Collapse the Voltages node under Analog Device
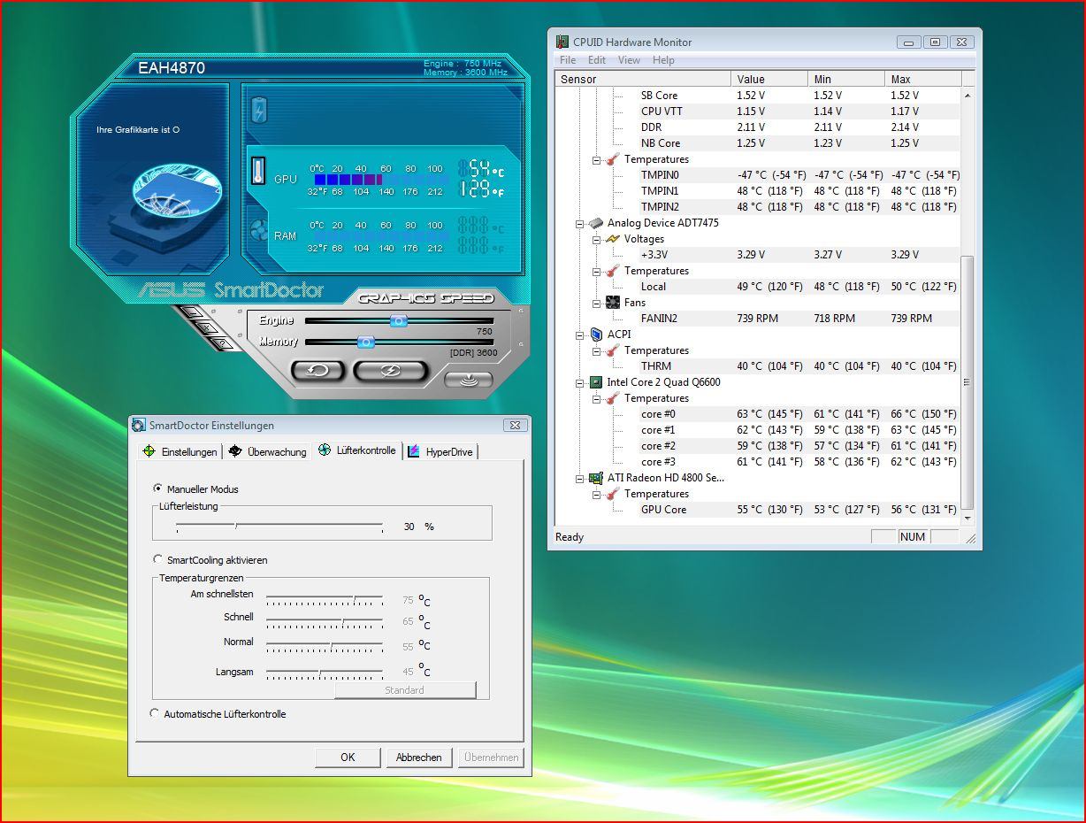Viewport: 1086px width, 823px height. point(597,239)
